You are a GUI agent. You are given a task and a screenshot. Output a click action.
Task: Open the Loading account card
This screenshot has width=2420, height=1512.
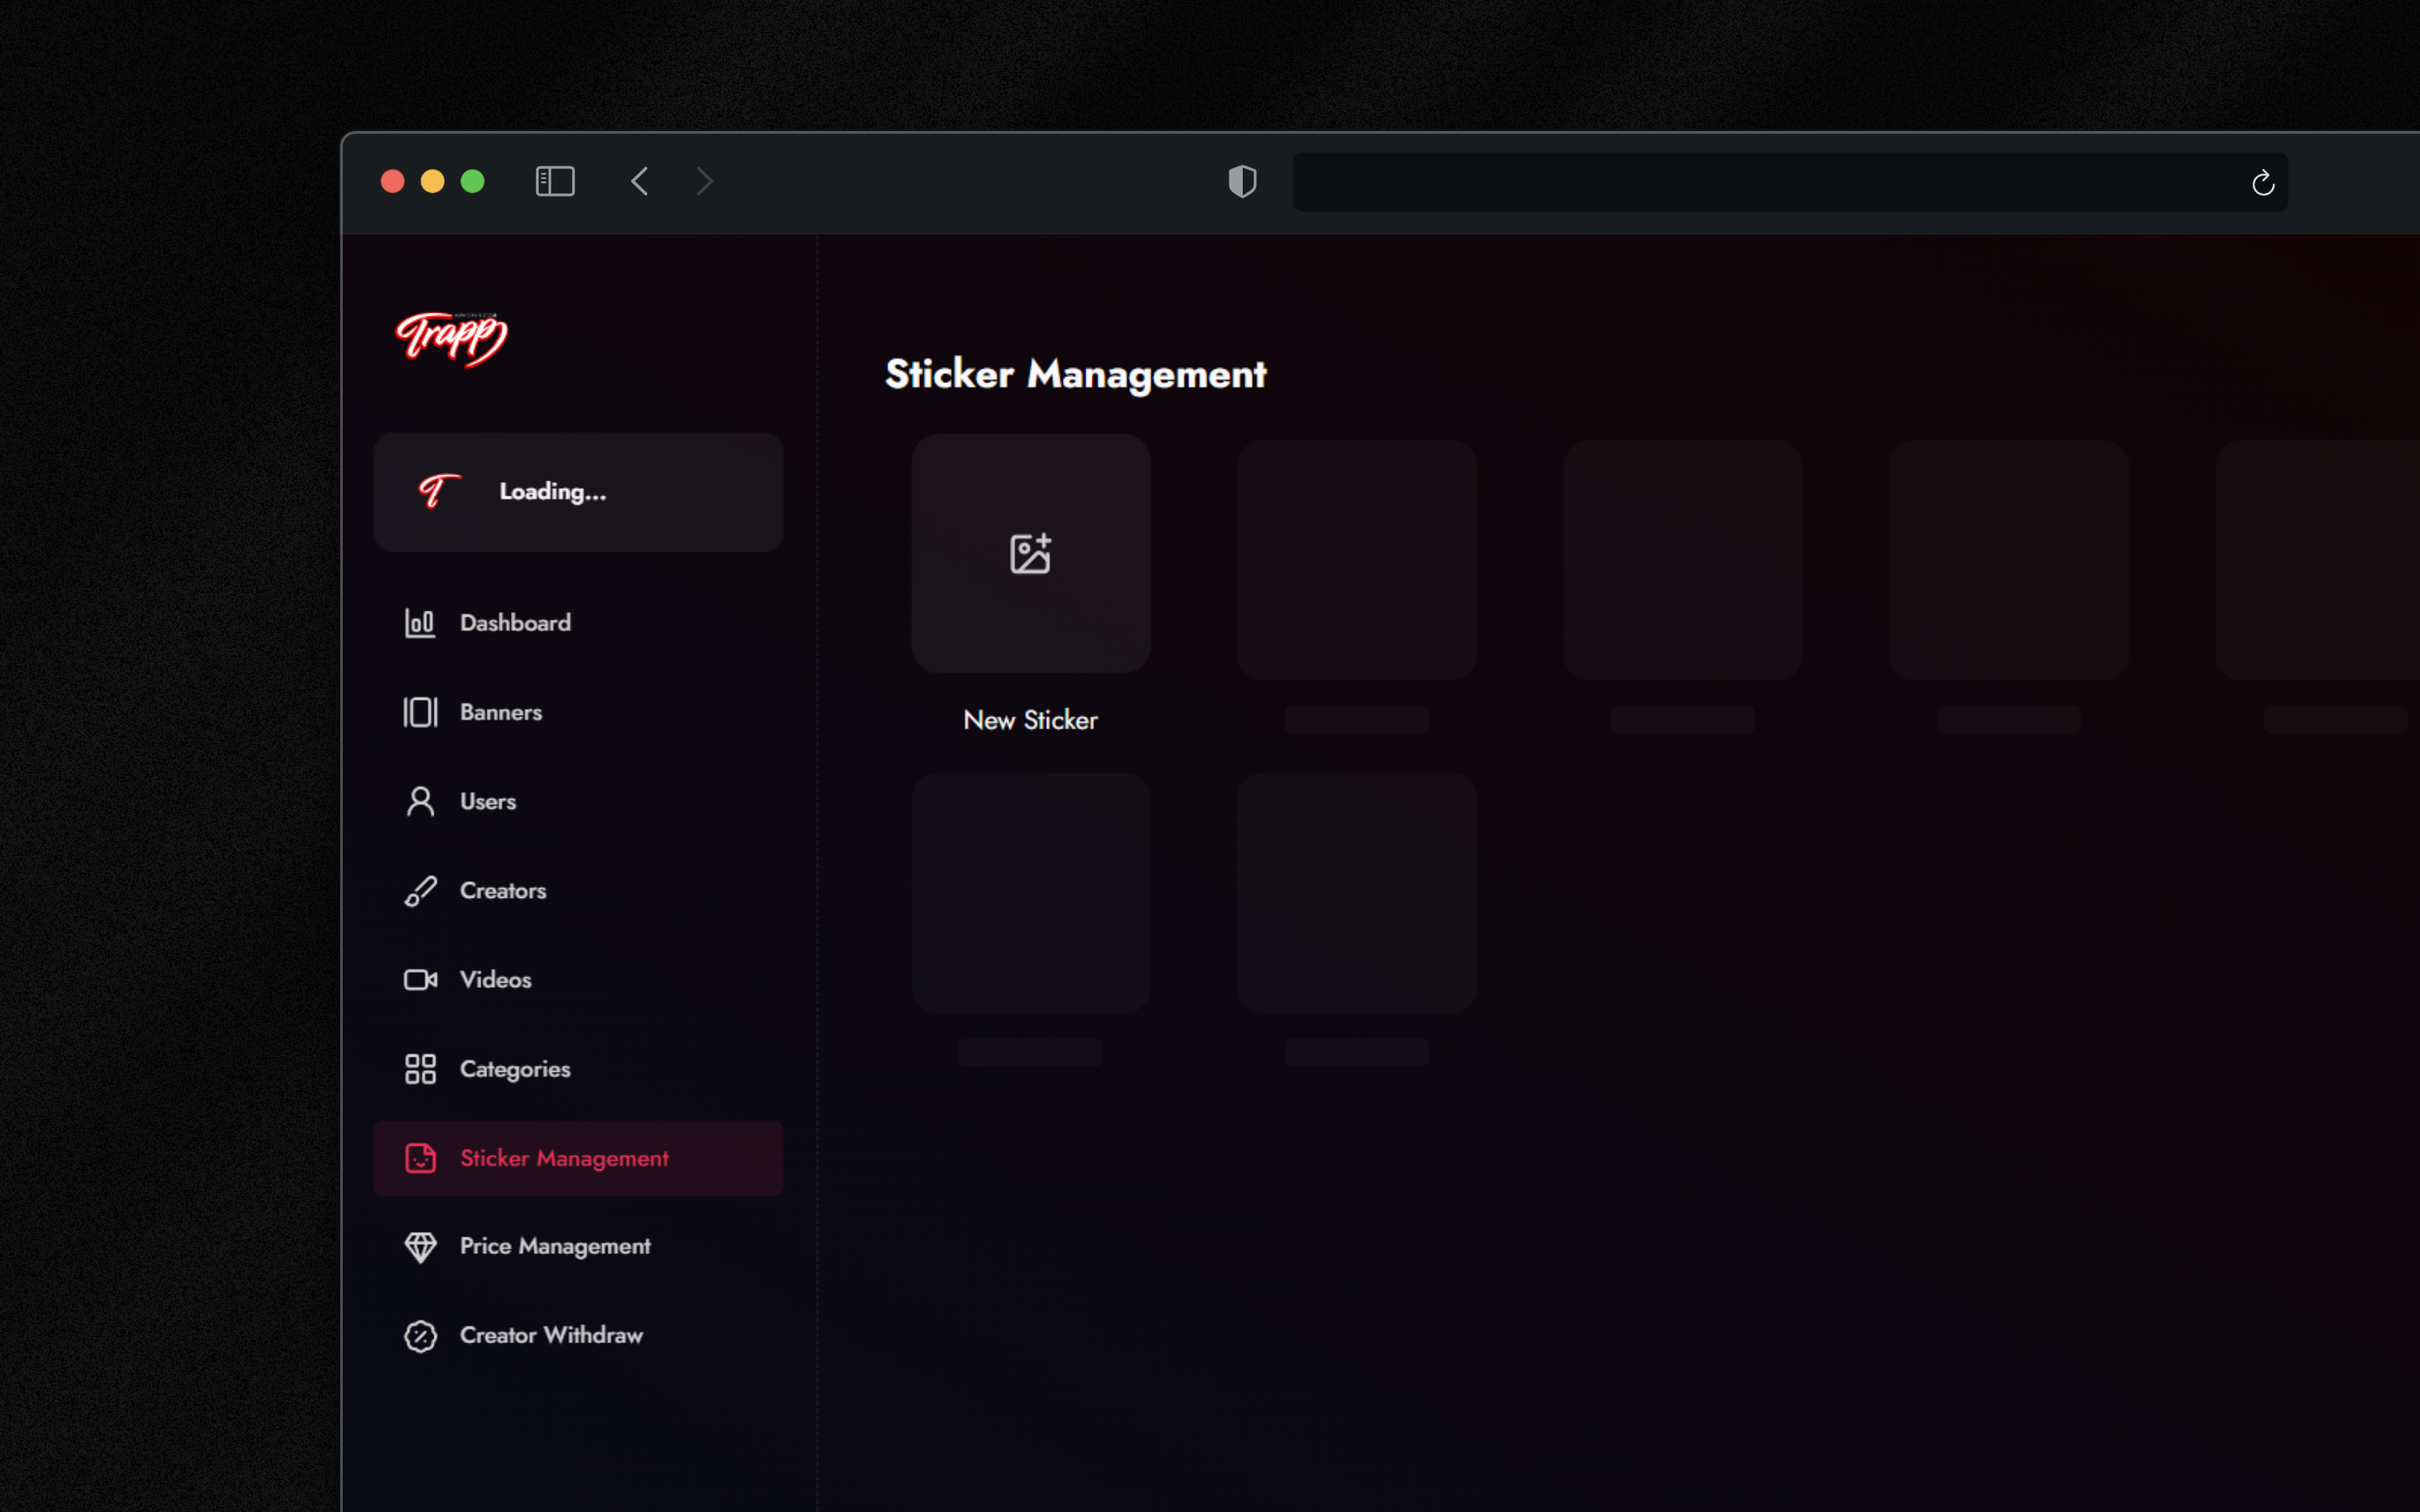(578, 492)
